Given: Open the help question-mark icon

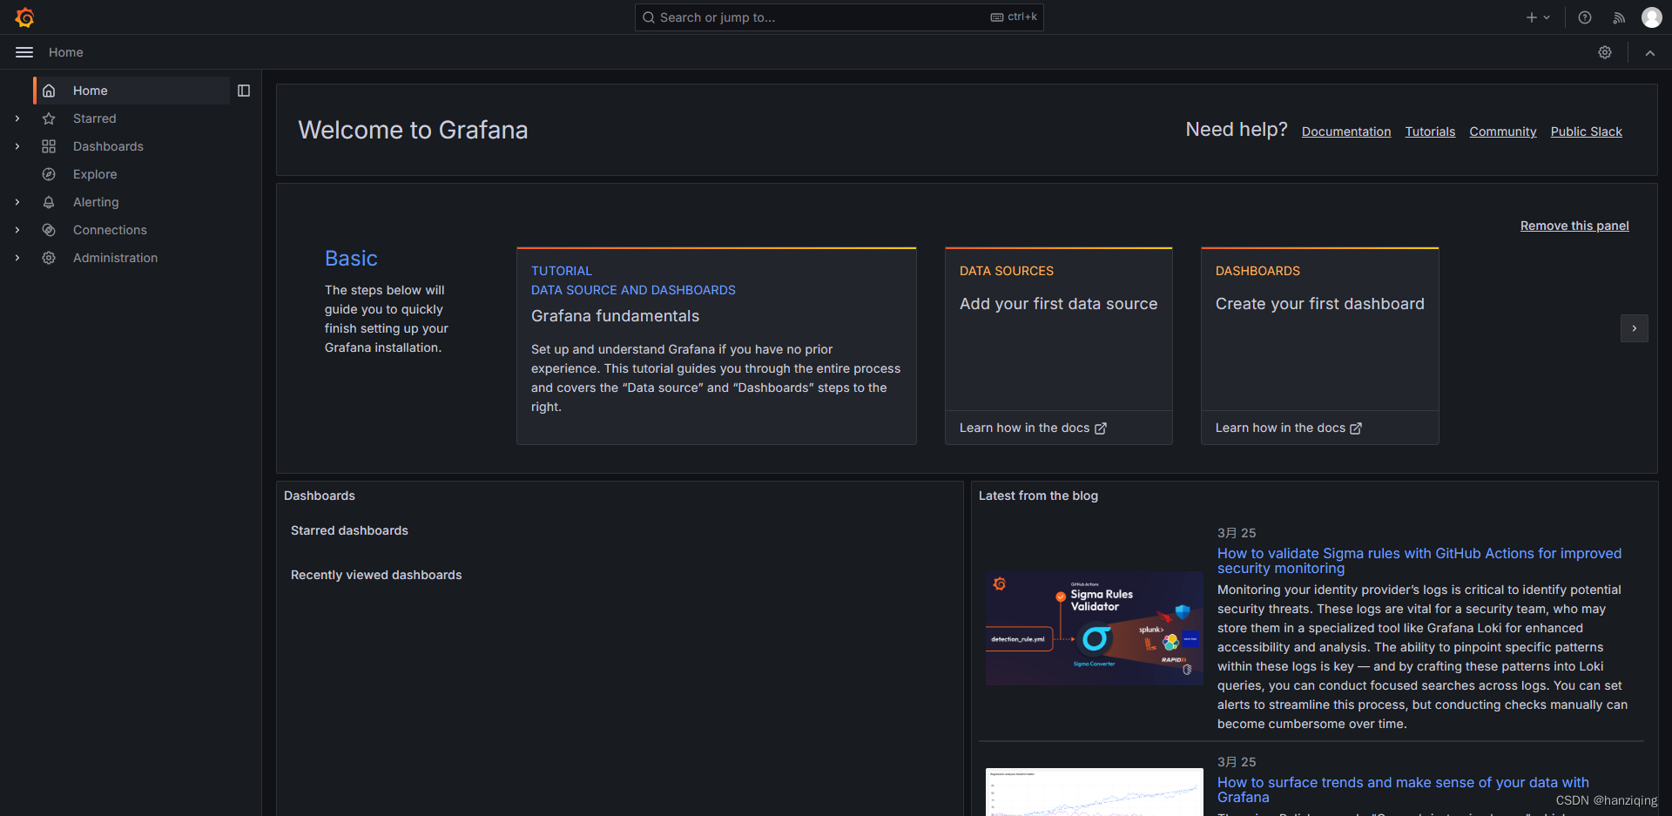Looking at the screenshot, I should pyautogui.click(x=1585, y=17).
